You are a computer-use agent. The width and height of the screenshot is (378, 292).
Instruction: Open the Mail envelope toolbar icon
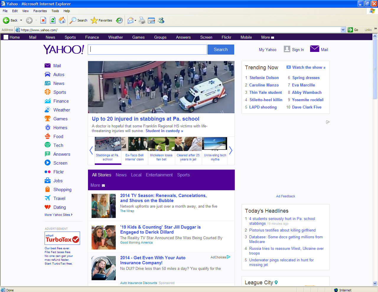130,20
